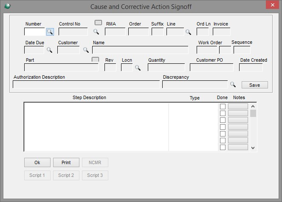The width and height of the screenshot is (282, 202).
Task: Check the second Done checkbox
Action: [x=223, y=113]
